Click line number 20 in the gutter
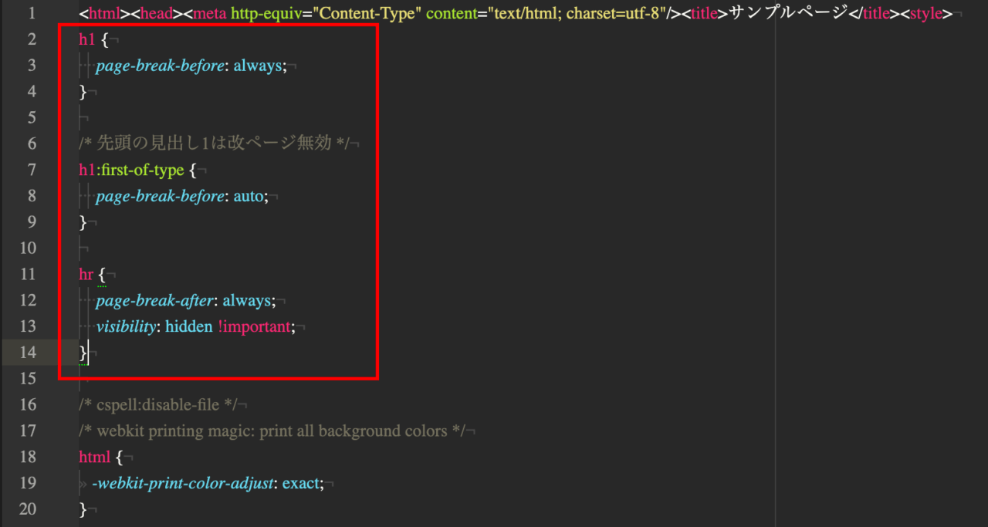 pyautogui.click(x=28, y=509)
